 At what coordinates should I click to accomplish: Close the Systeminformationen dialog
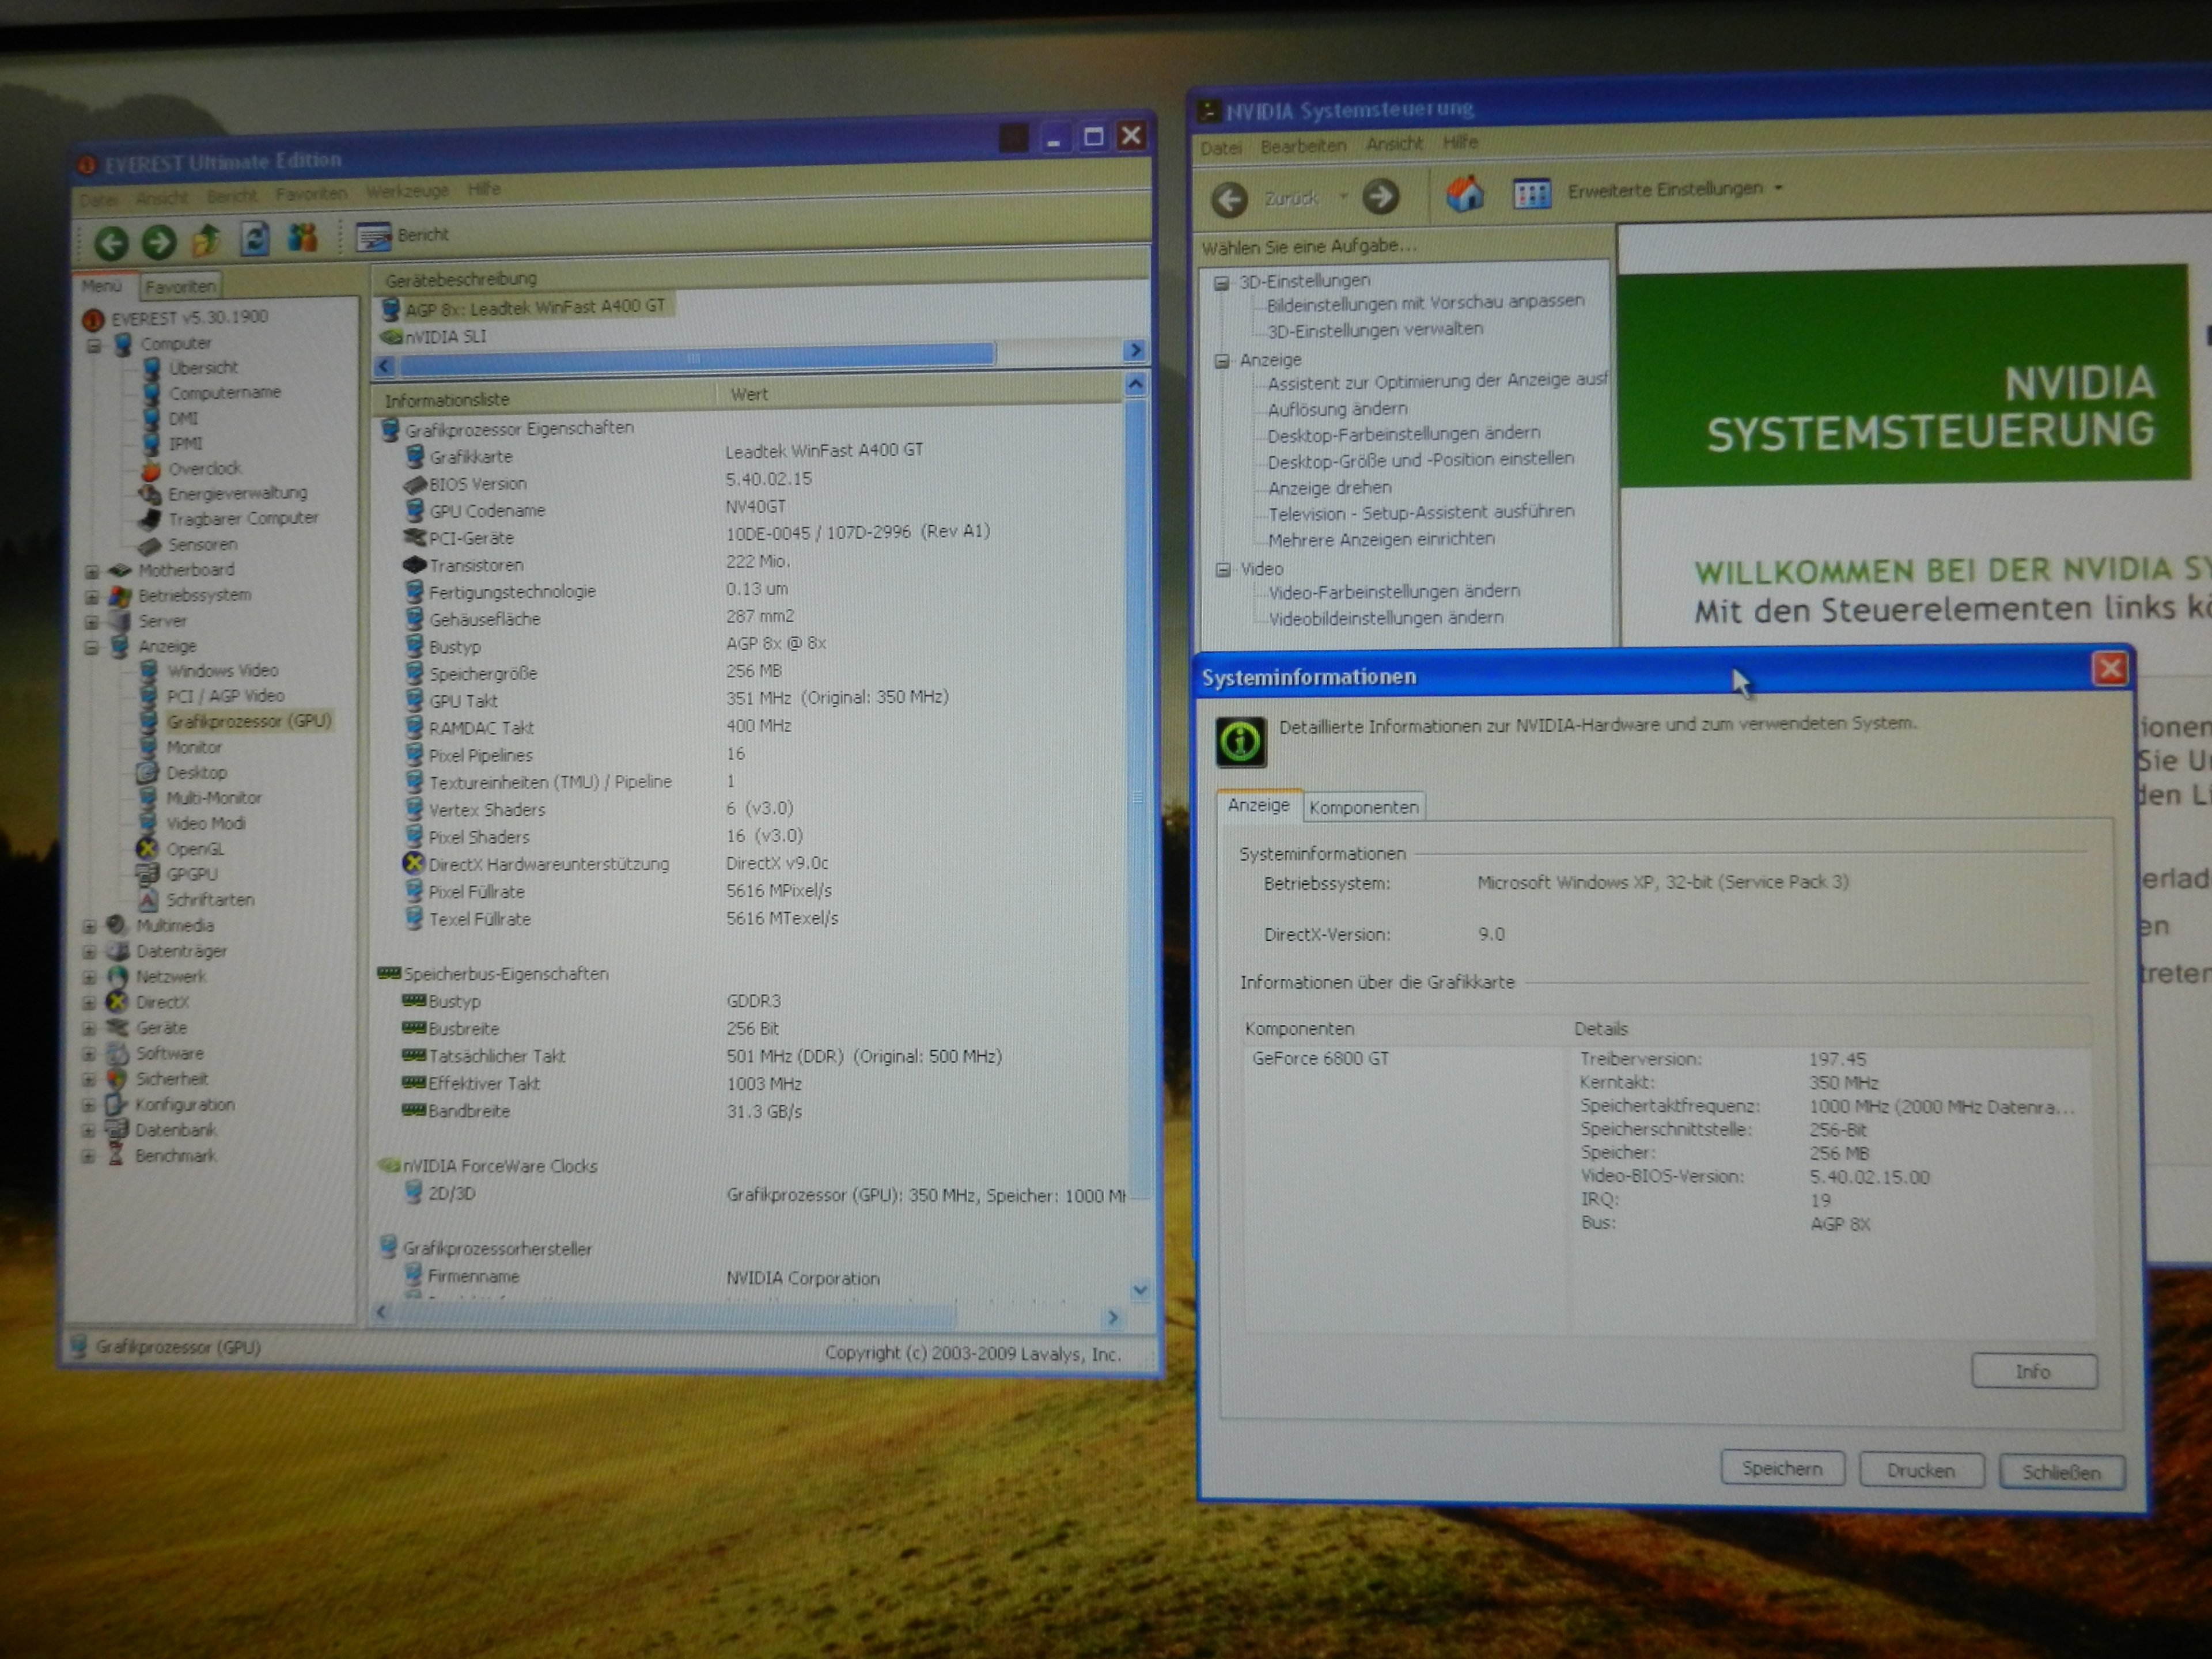(2110, 669)
